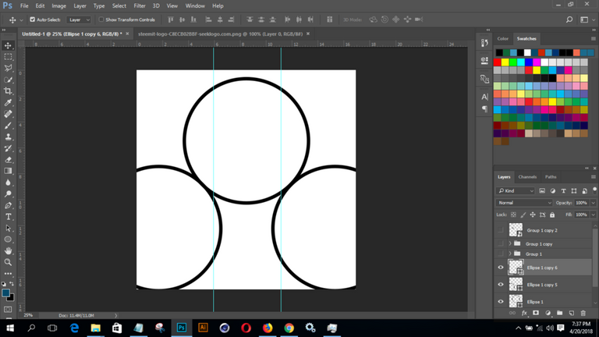Delete layer using trash icon

583,314
